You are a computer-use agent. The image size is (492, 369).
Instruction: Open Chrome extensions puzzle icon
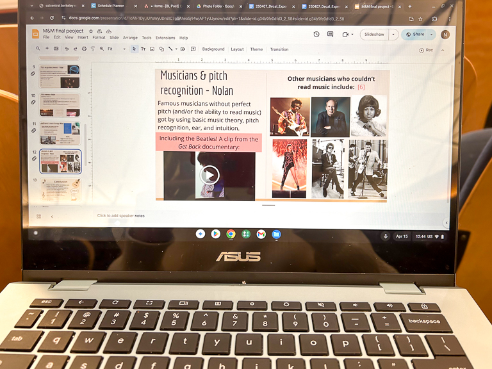tap(434, 19)
